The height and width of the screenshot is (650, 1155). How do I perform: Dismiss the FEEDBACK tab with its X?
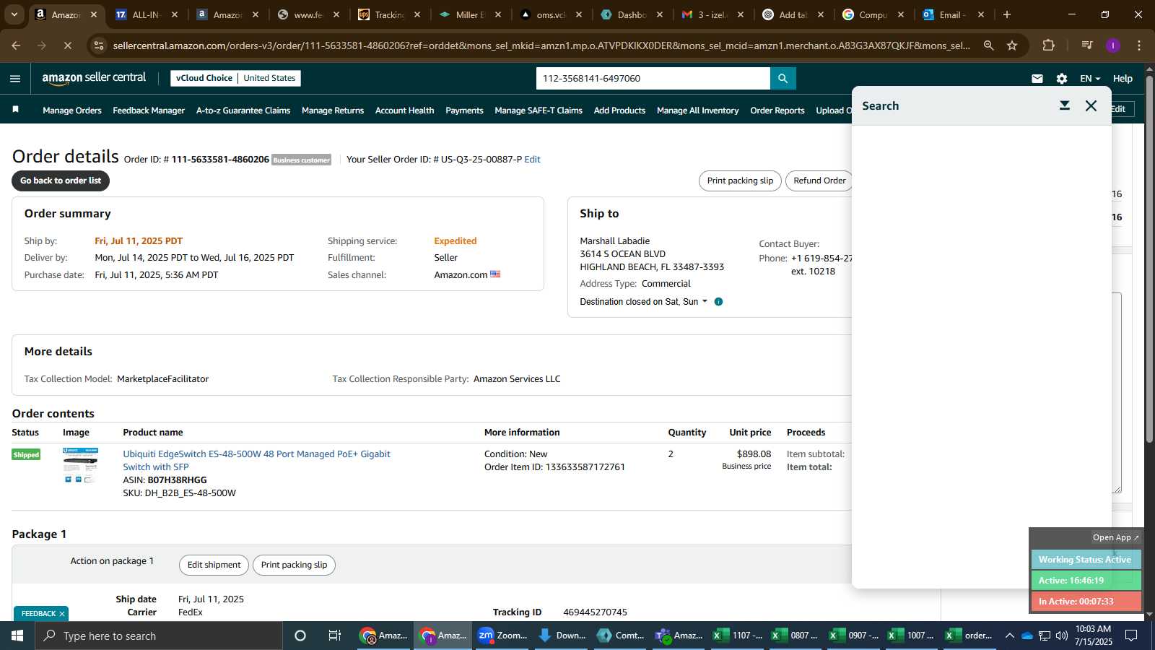click(62, 614)
